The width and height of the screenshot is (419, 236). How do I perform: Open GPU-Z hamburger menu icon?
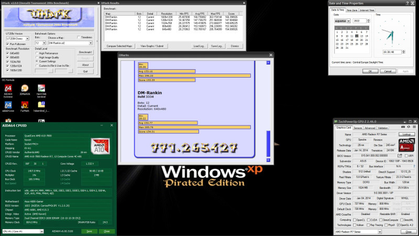coord(414,127)
